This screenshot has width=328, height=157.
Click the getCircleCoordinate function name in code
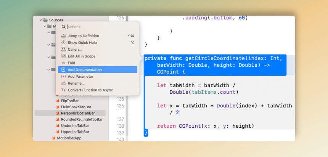click(214, 58)
